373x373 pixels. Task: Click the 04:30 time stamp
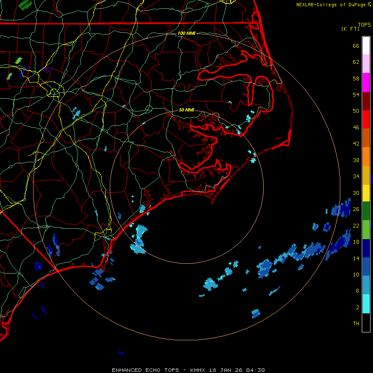click(255, 370)
